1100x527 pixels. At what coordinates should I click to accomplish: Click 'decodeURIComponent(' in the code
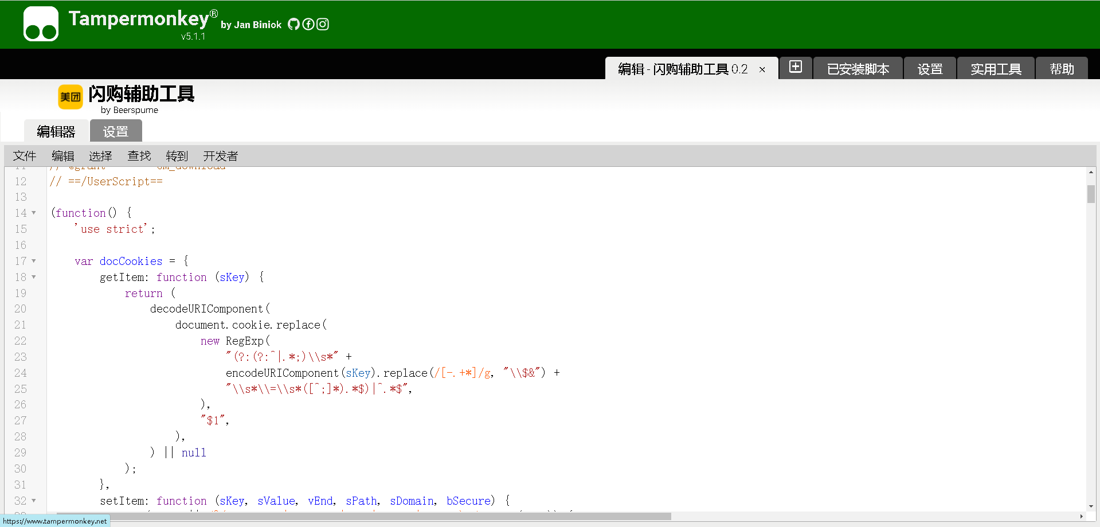pos(210,309)
